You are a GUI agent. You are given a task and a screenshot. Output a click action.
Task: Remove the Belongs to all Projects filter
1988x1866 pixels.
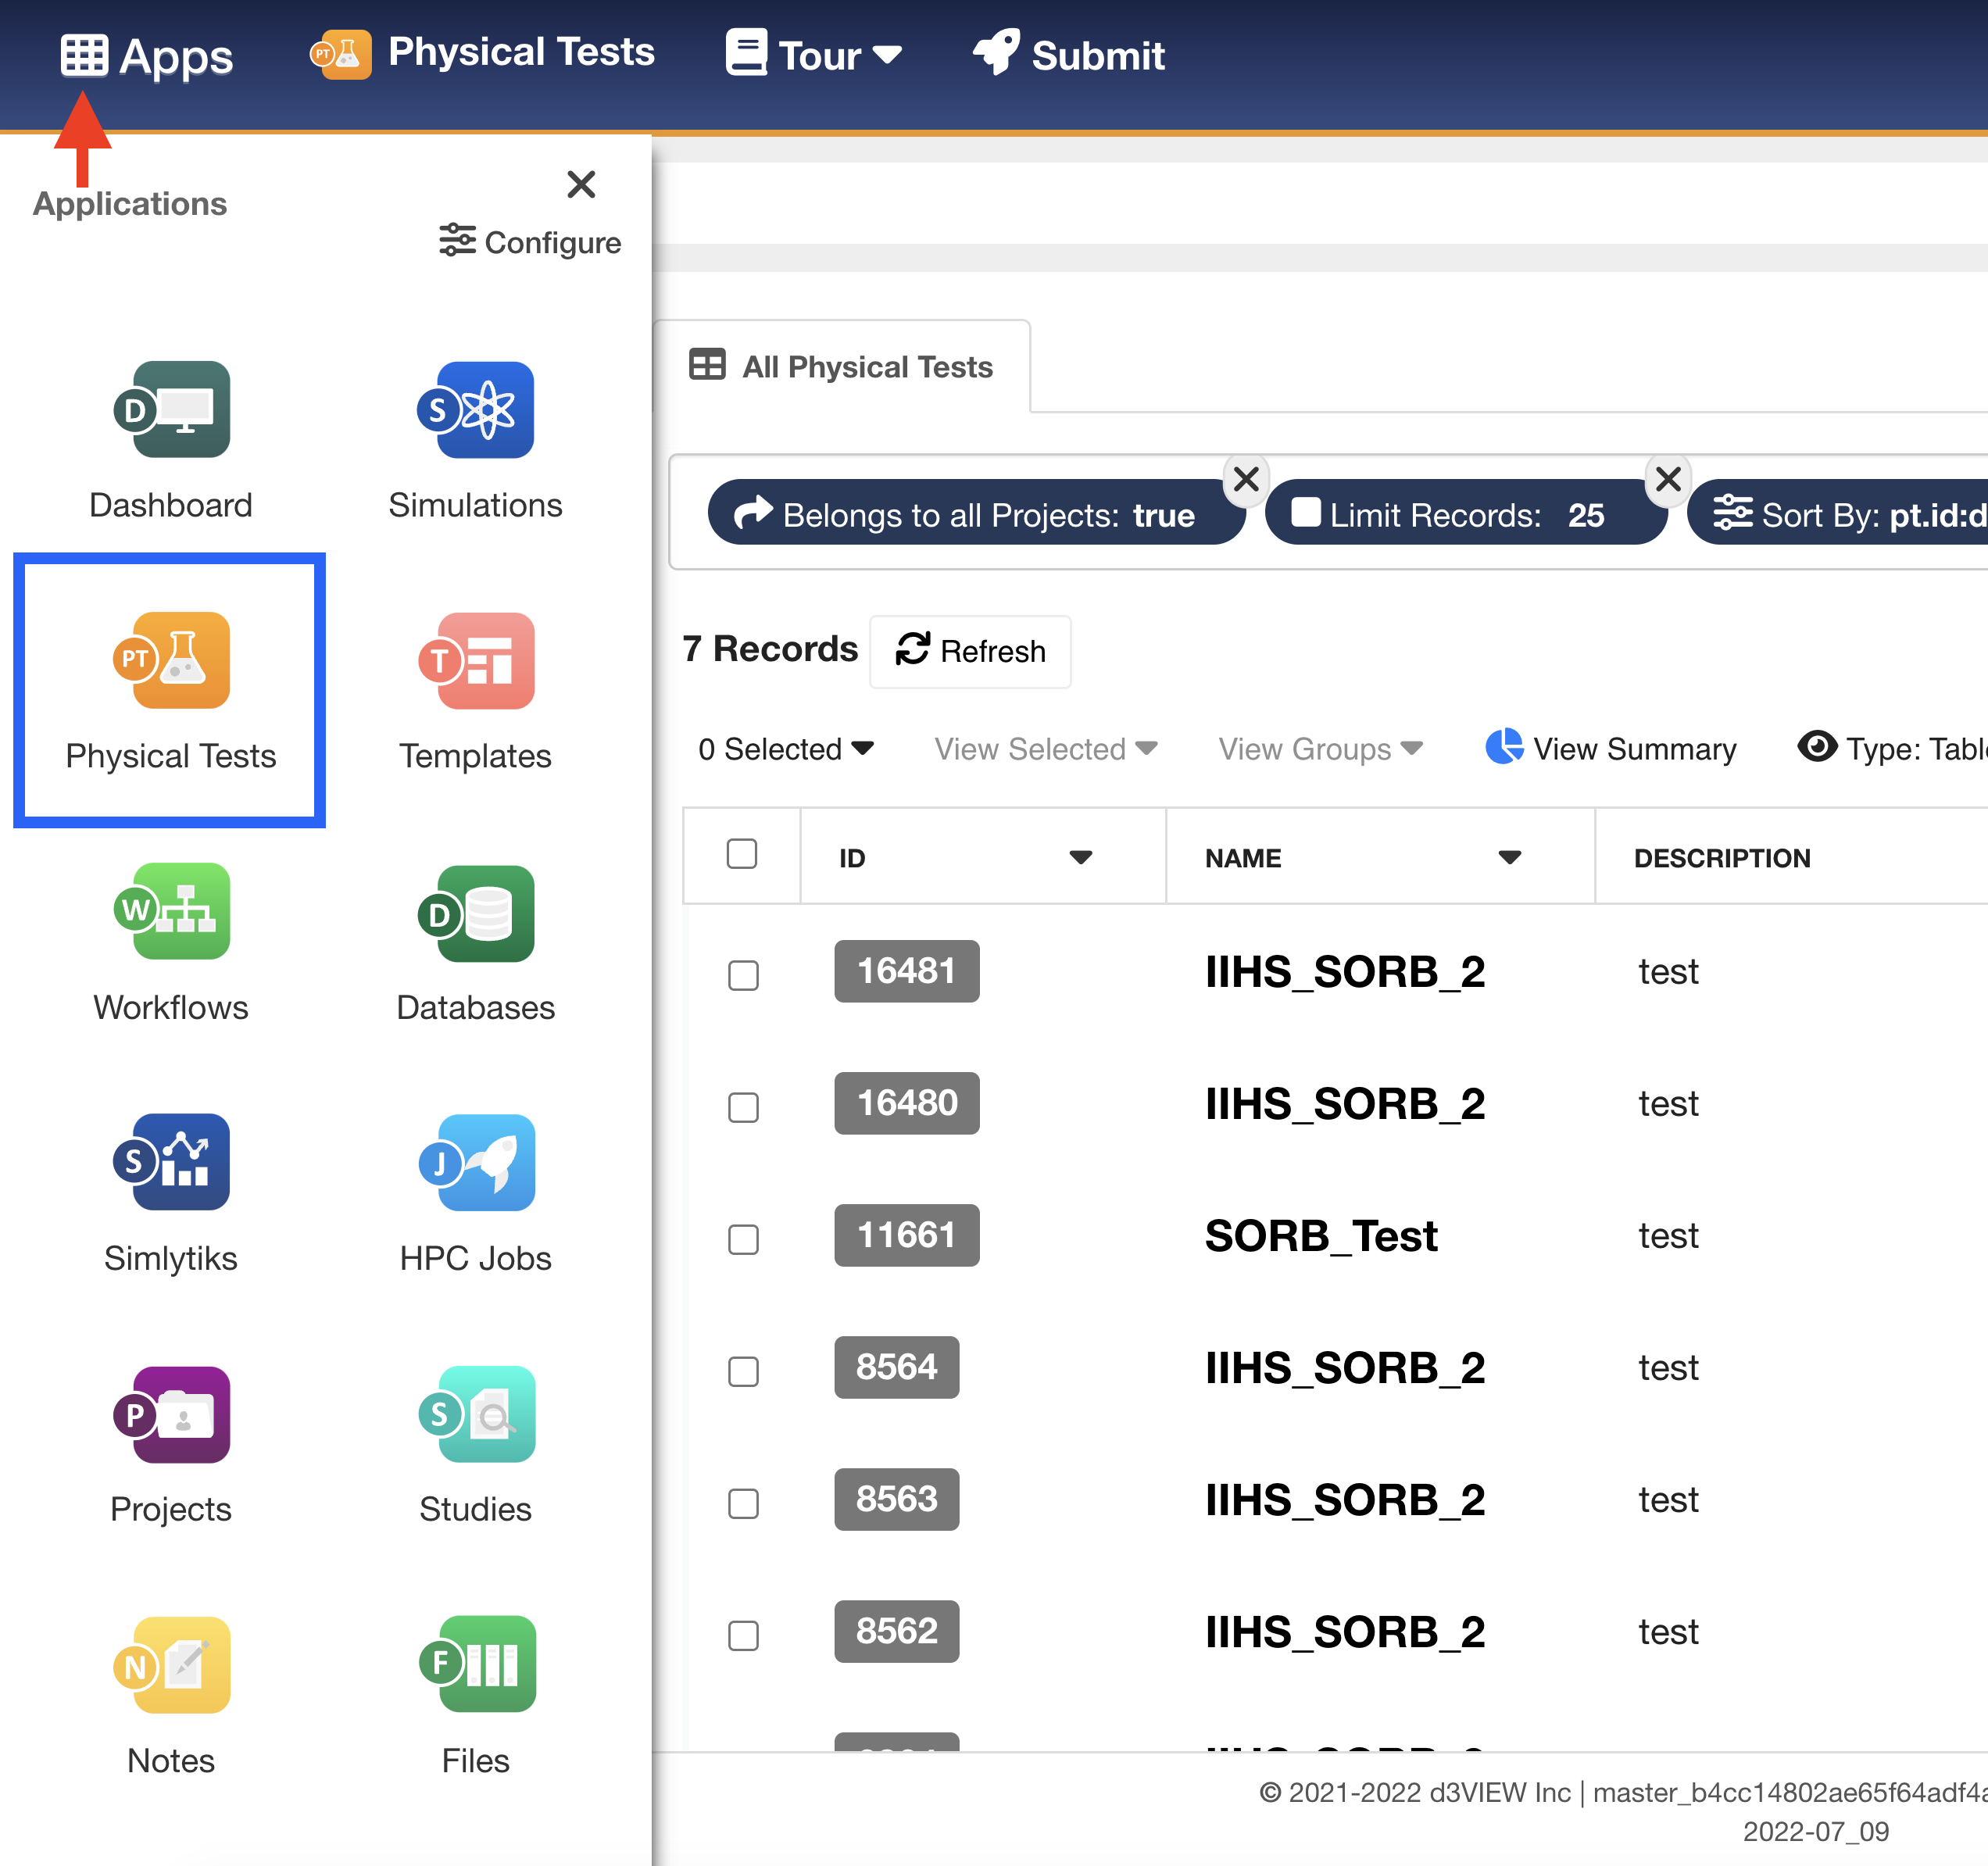[1246, 479]
